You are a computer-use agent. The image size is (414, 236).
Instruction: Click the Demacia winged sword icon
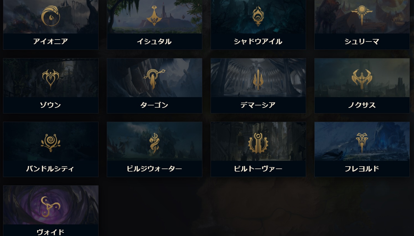pos(258,80)
